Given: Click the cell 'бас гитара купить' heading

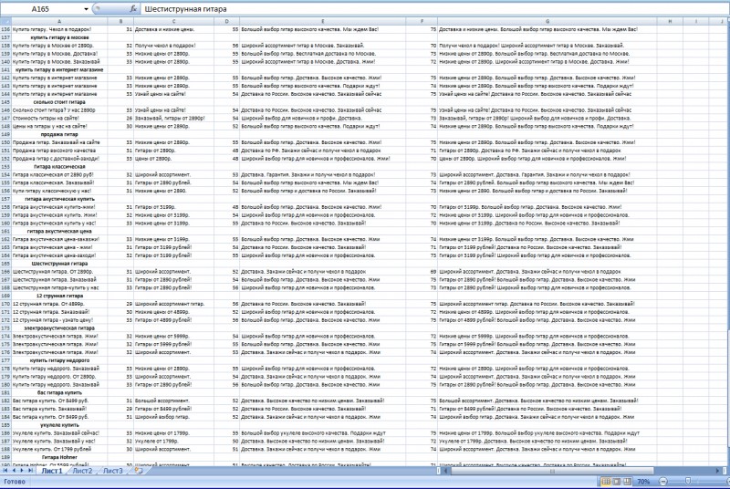Looking at the screenshot, I should (x=59, y=392).
